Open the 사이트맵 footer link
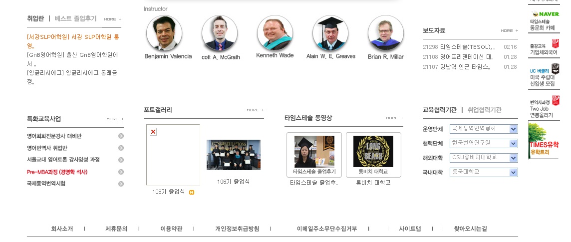 point(410,229)
